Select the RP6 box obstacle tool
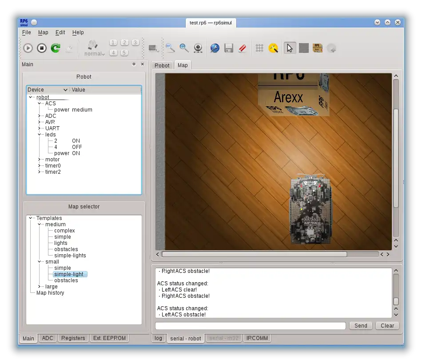The width and height of the screenshot is (422, 364). click(318, 48)
